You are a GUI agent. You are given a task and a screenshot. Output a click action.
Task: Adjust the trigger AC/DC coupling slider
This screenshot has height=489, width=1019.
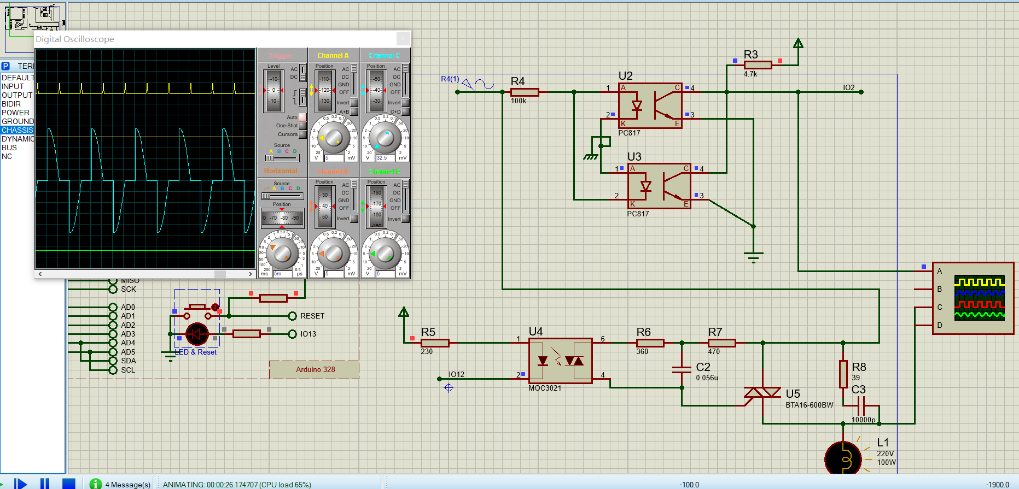302,73
